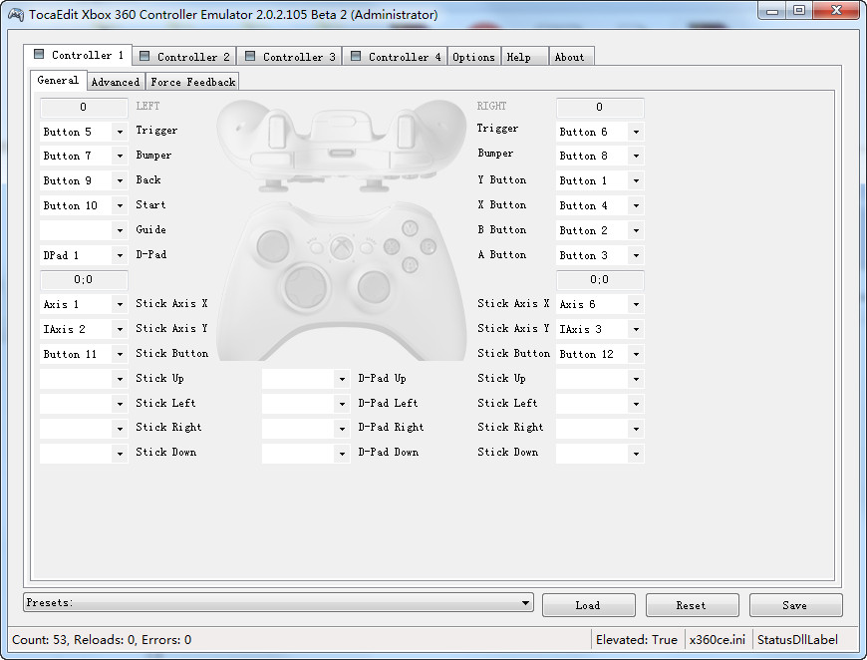The image size is (867, 660).
Task: Expand the right Bumper dropdown (Button 8)
Action: click(637, 156)
